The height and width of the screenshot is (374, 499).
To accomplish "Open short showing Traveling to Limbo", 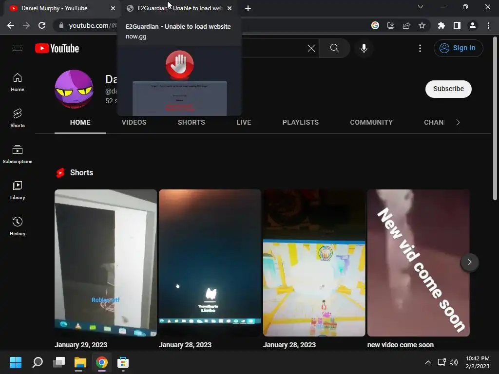I will pyautogui.click(x=210, y=262).
